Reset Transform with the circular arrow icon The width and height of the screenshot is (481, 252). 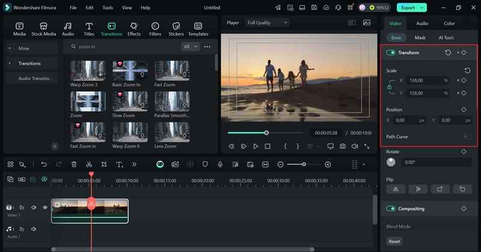click(x=448, y=52)
